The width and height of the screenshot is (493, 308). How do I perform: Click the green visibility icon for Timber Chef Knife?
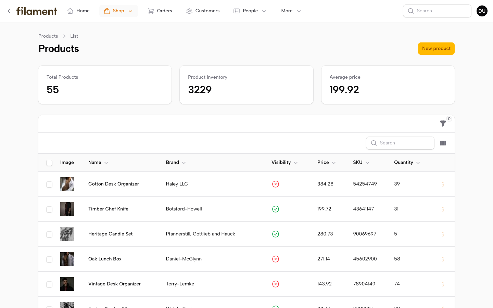click(276, 209)
